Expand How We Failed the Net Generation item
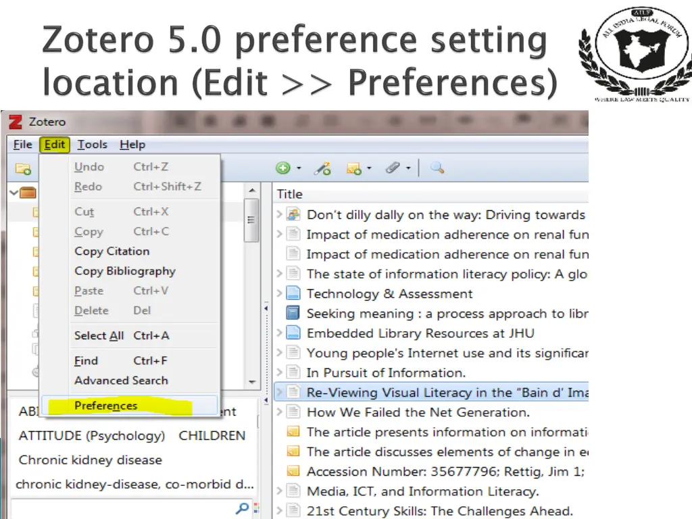Image resolution: width=692 pixels, height=519 pixels. pyautogui.click(x=279, y=412)
